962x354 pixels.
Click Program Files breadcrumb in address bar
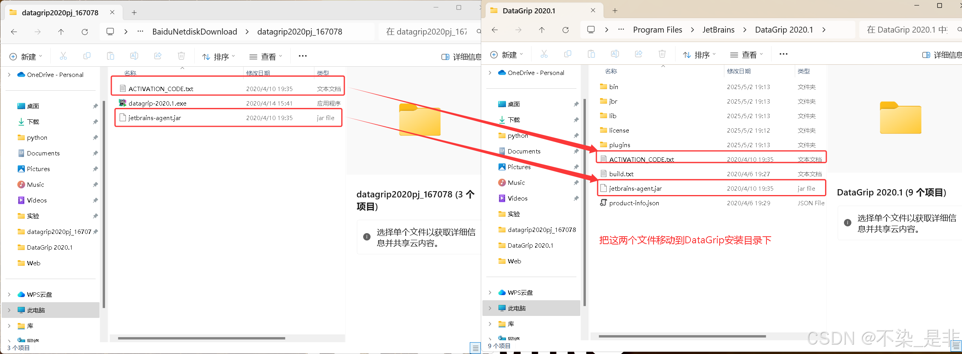(657, 30)
